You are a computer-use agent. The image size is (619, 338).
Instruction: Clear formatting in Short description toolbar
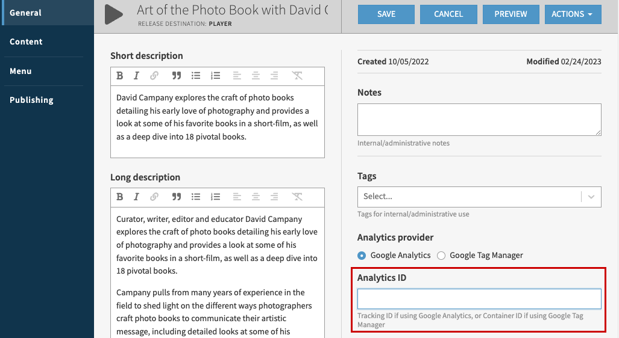(297, 76)
